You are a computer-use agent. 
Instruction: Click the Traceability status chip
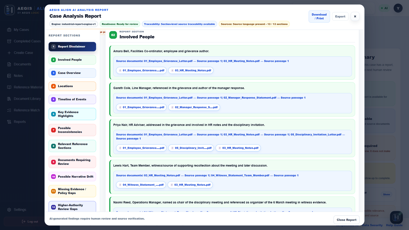click(x=179, y=24)
